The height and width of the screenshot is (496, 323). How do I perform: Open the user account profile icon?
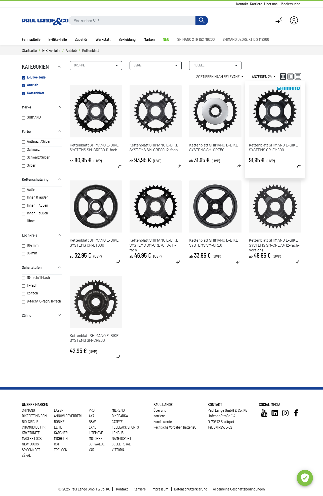click(294, 21)
